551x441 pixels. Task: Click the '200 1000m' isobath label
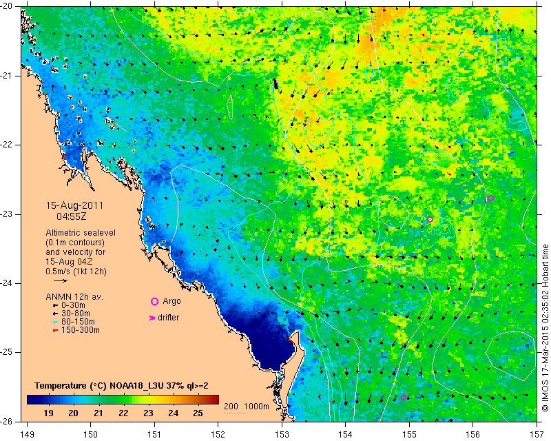(247, 407)
